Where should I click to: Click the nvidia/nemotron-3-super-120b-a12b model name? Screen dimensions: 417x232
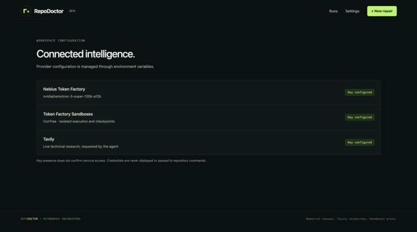72,96
